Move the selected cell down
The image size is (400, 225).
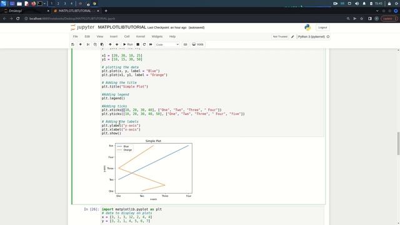point(117,44)
